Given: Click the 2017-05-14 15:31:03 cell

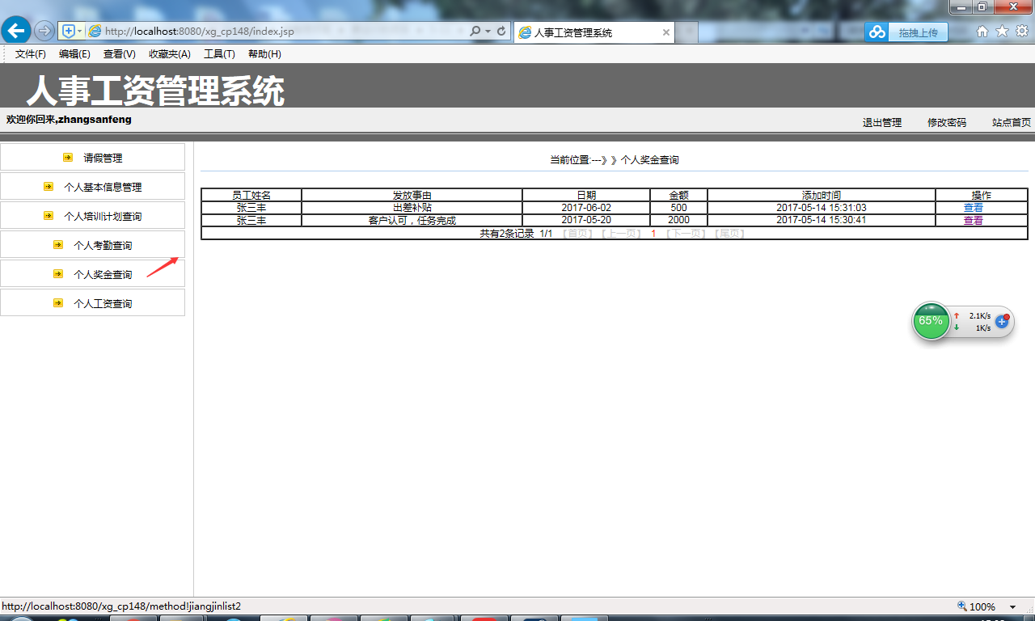Looking at the screenshot, I should 822,208.
